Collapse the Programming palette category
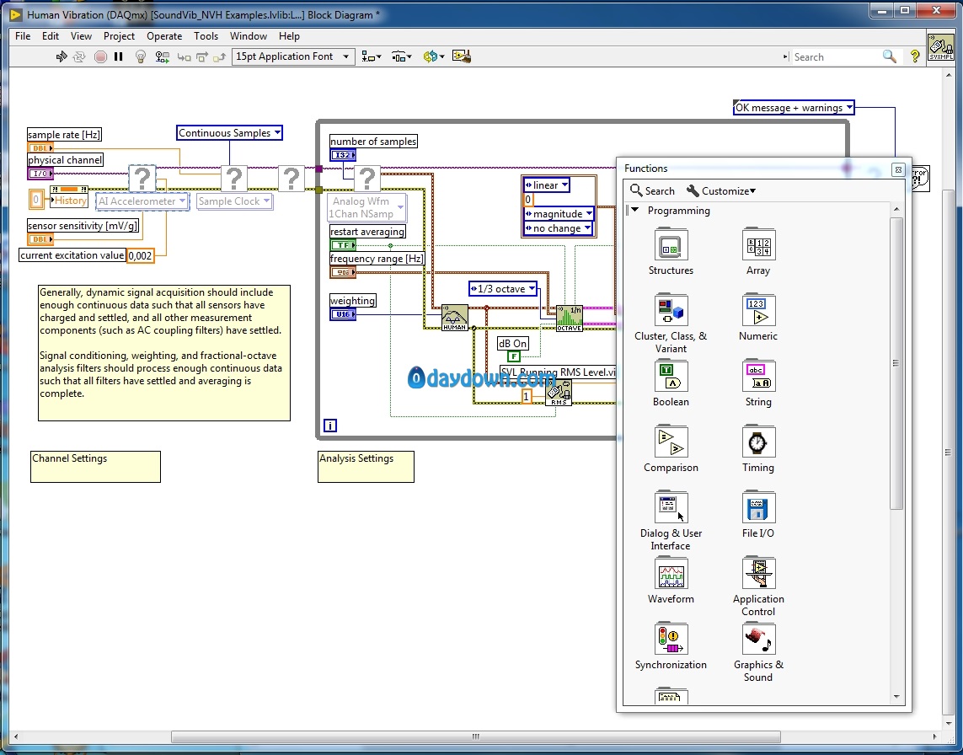Screen dimensions: 963x755 [635, 210]
